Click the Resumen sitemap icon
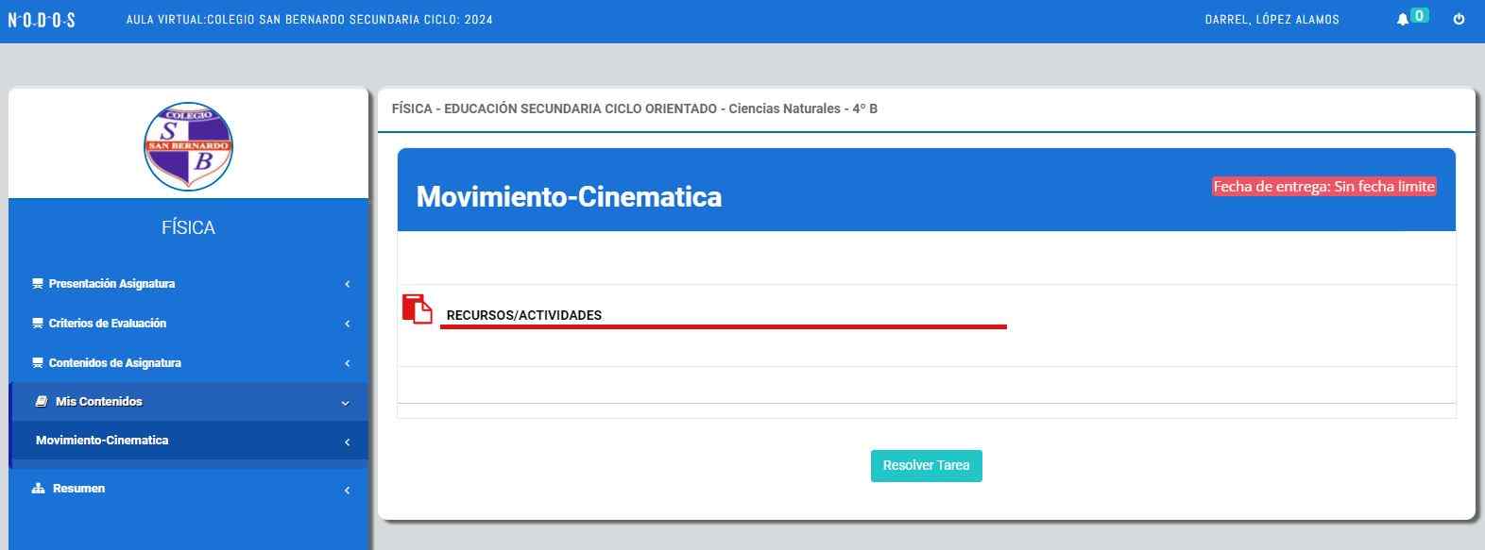This screenshot has width=1485, height=550. (39, 489)
